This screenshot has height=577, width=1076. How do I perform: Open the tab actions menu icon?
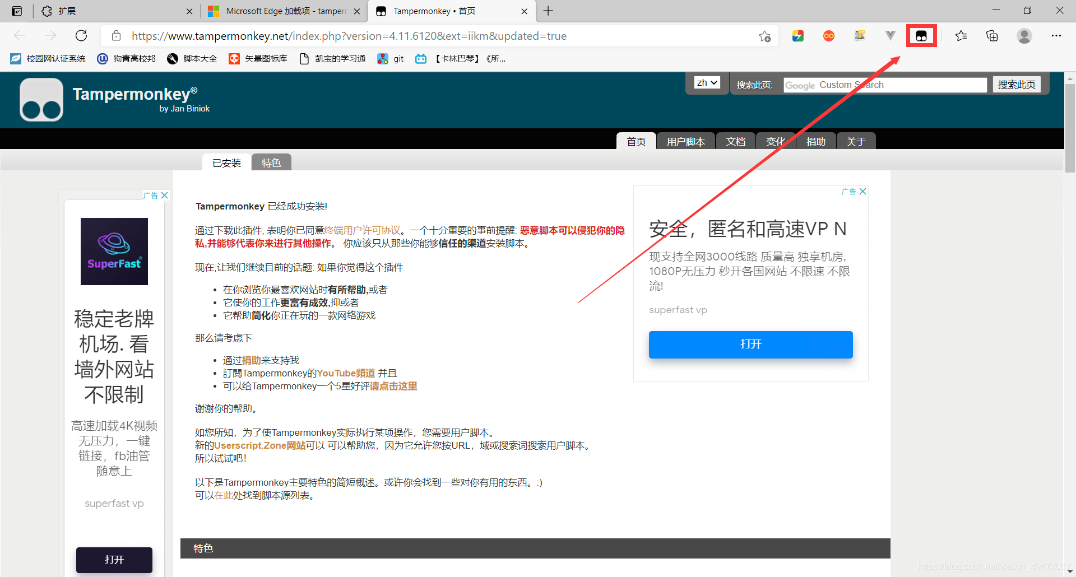click(x=17, y=11)
